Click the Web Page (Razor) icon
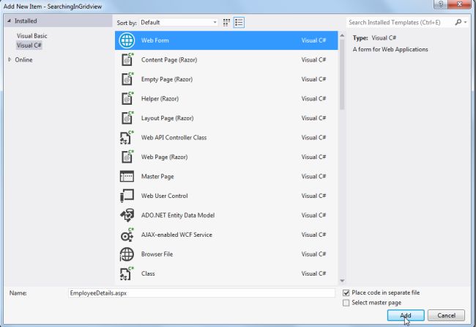 pyautogui.click(x=127, y=157)
